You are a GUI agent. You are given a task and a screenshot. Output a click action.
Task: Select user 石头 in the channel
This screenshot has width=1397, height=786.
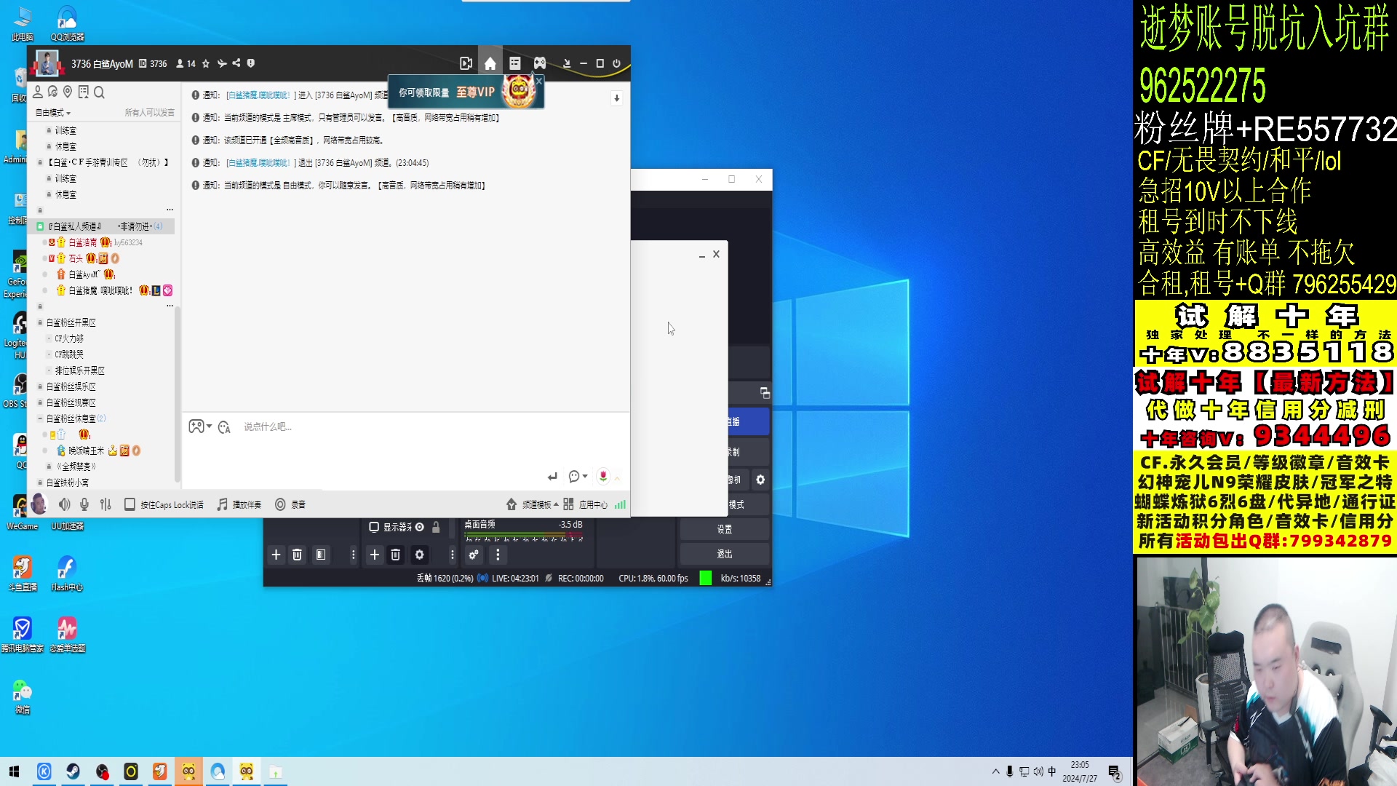pos(76,258)
